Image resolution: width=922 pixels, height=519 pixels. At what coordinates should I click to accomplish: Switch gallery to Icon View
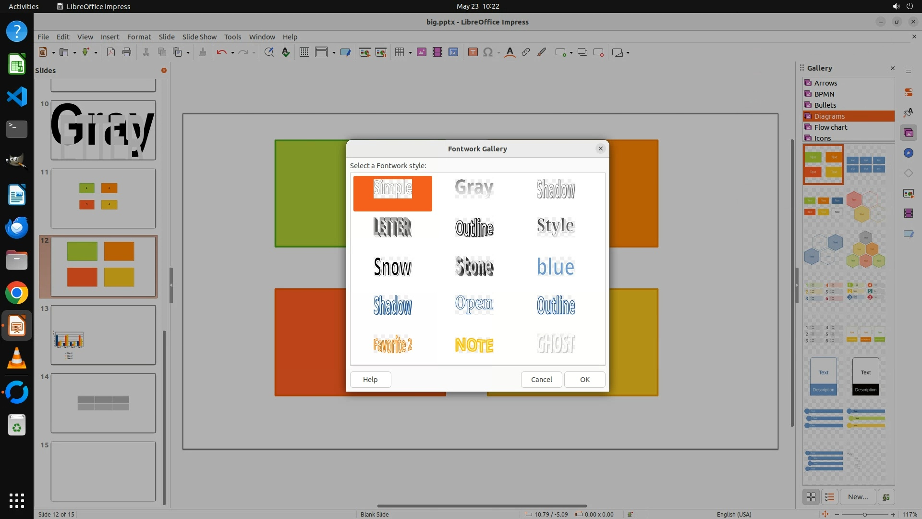pos(811,497)
